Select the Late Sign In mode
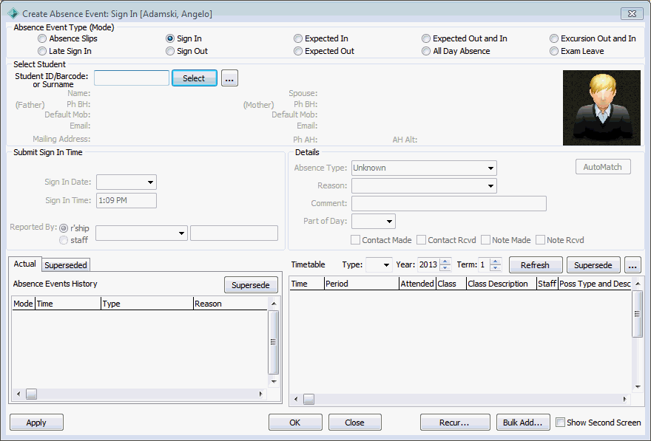The image size is (651, 441). pos(42,51)
